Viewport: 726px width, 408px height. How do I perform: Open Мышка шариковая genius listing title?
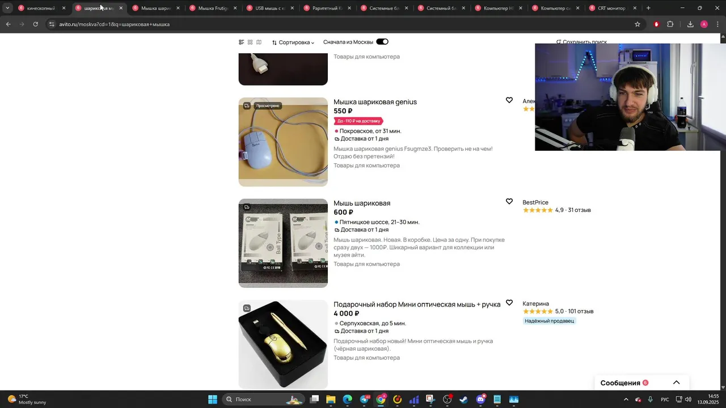tap(375, 102)
